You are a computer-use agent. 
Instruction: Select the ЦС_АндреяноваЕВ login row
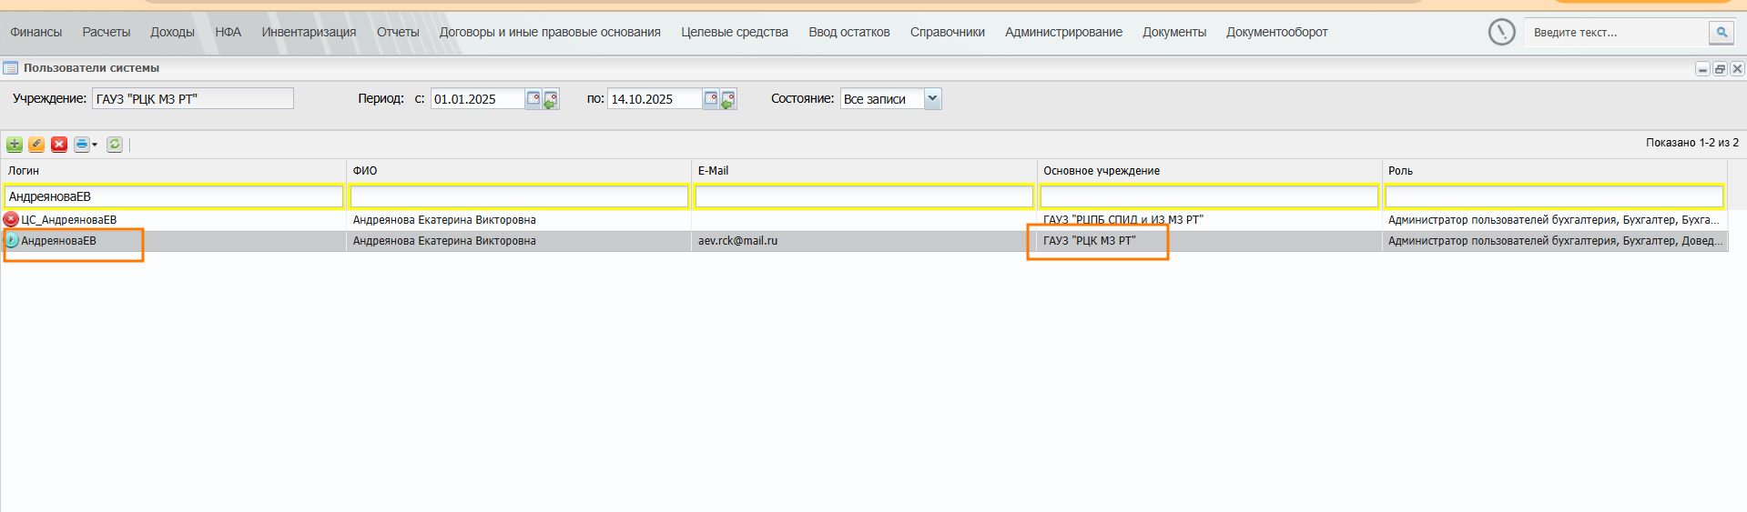174,219
